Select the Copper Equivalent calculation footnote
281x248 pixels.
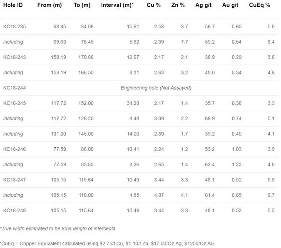tap(107, 244)
